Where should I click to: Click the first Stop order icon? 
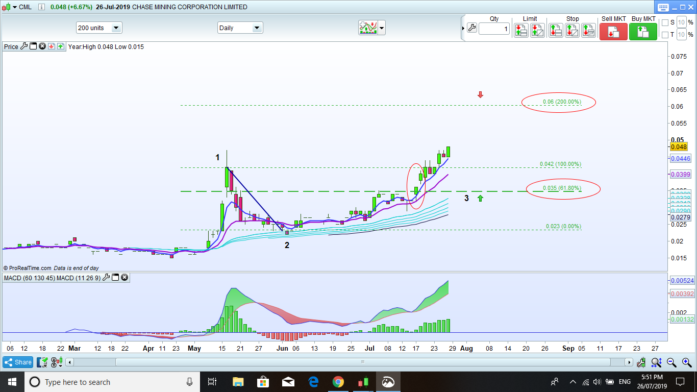click(x=556, y=31)
